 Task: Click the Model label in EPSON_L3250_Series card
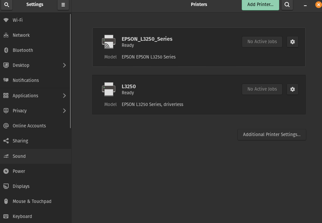[x=110, y=57]
